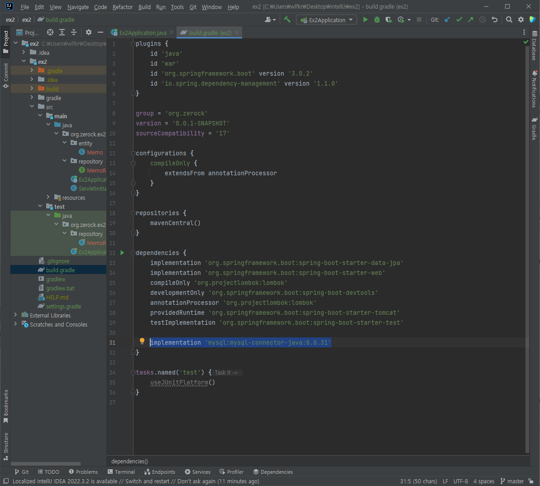Click the Stop process square icon
The image size is (540, 486).
point(419,19)
